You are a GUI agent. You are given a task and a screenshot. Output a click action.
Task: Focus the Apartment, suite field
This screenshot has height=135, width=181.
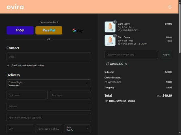pos(49,117)
